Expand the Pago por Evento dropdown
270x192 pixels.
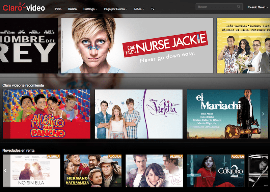click(x=116, y=9)
